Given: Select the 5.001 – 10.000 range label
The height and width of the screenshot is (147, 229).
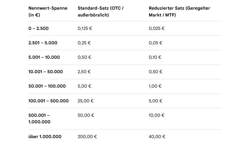Looking at the screenshot, I should (44, 57).
